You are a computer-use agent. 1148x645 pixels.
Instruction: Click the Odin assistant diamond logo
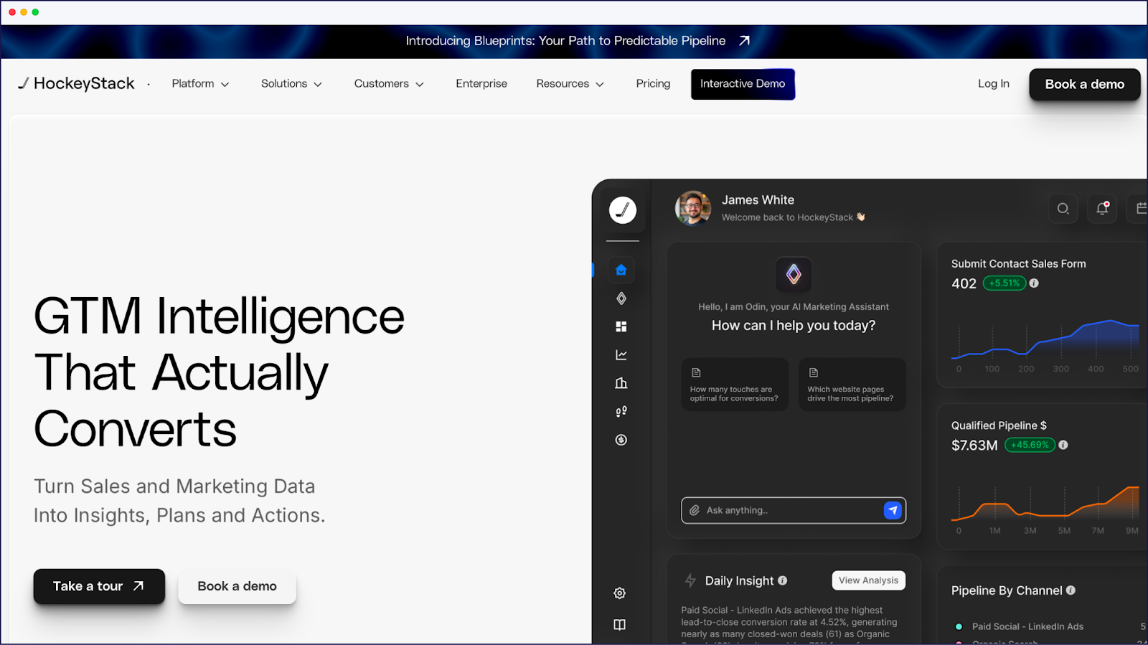[794, 274]
